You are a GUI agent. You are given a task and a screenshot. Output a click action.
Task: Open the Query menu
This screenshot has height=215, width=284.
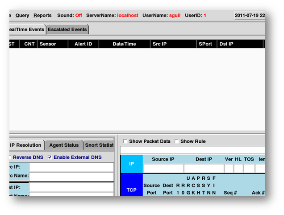point(22,15)
